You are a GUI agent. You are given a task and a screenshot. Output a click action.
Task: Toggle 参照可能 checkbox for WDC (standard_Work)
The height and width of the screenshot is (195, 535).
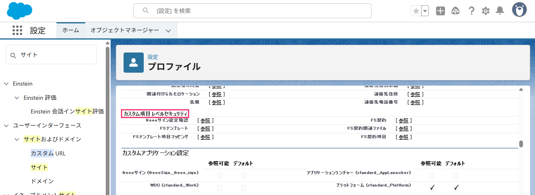click(219, 188)
